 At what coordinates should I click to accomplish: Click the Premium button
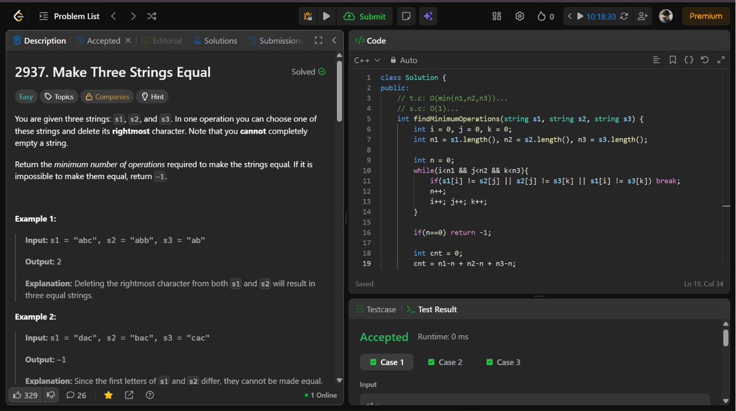(x=706, y=17)
